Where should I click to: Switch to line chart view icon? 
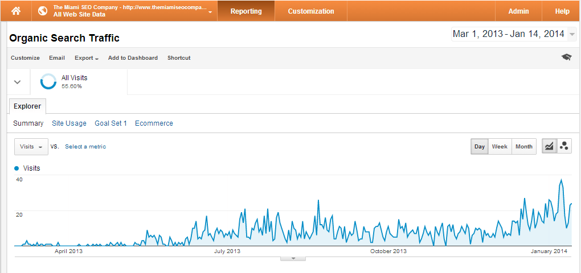pos(549,146)
